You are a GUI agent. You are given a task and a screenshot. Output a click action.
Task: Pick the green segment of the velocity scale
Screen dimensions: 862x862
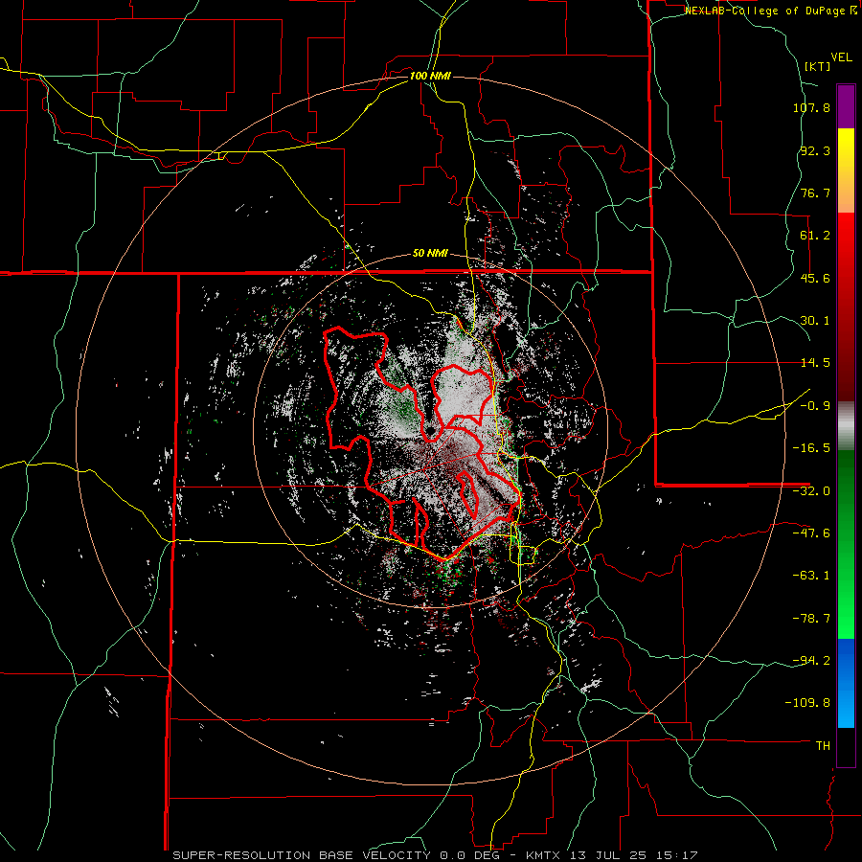tap(846, 544)
